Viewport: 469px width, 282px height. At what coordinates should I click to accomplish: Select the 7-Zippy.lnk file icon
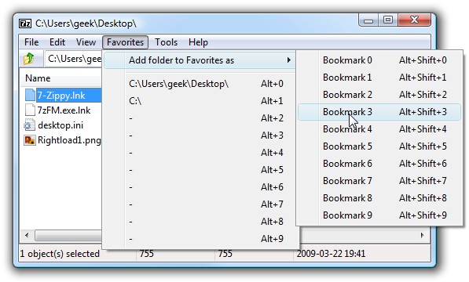point(30,95)
